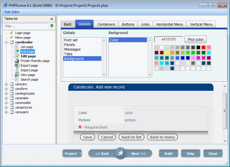Click the PHPRunner title bar app icon
This screenshot has height=167, width=230.
coord(5,5)
